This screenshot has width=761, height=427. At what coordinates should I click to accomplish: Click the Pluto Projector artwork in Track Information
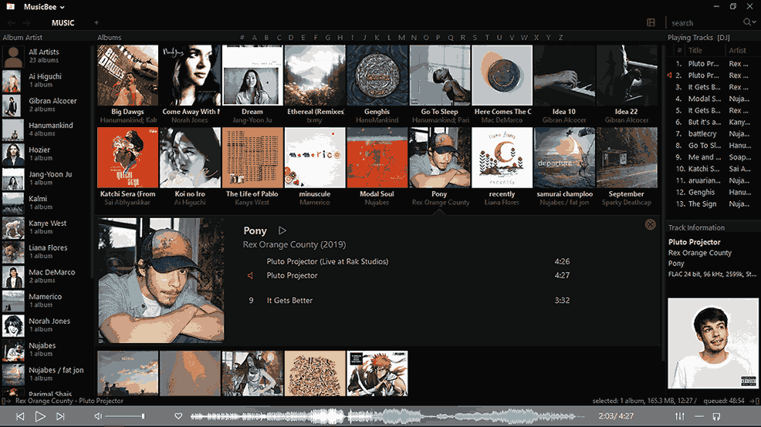(x=713, y=343)
